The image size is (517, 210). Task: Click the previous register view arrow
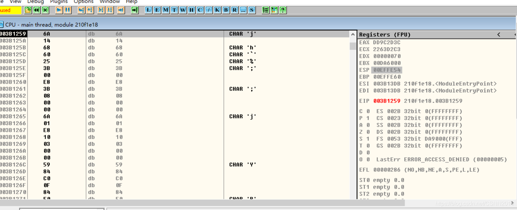(499, 34)
